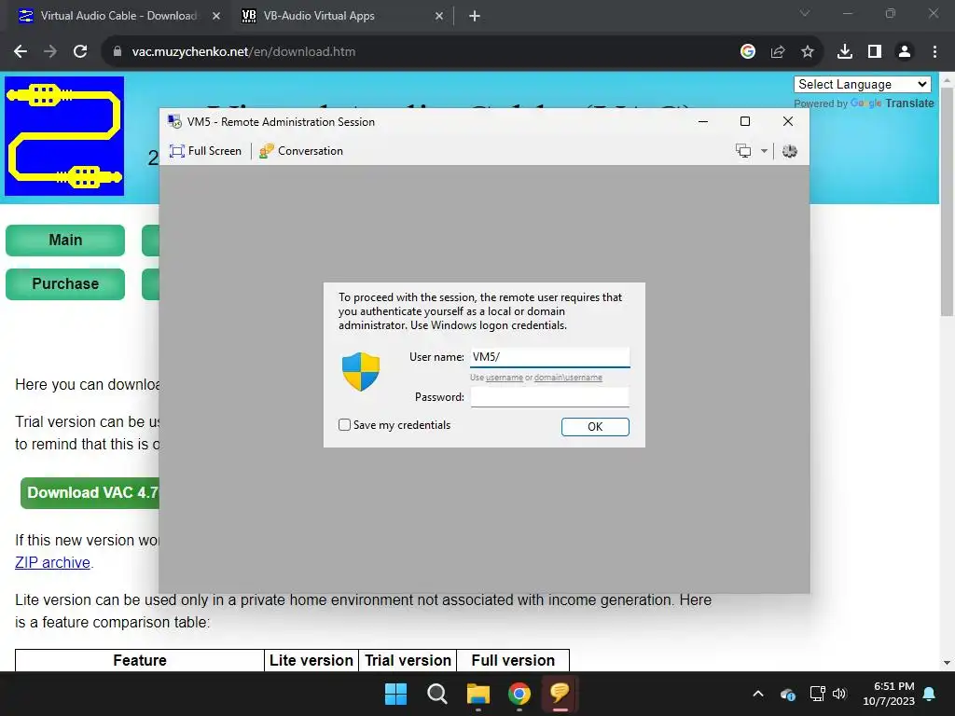Click the Full version column header
The width and height of the screenshot is (955, 716).
[x=513, y=661]
